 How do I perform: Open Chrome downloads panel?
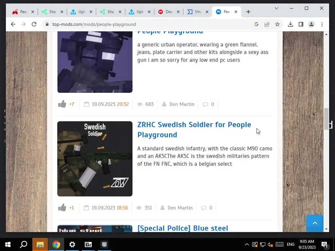(291, 24)
